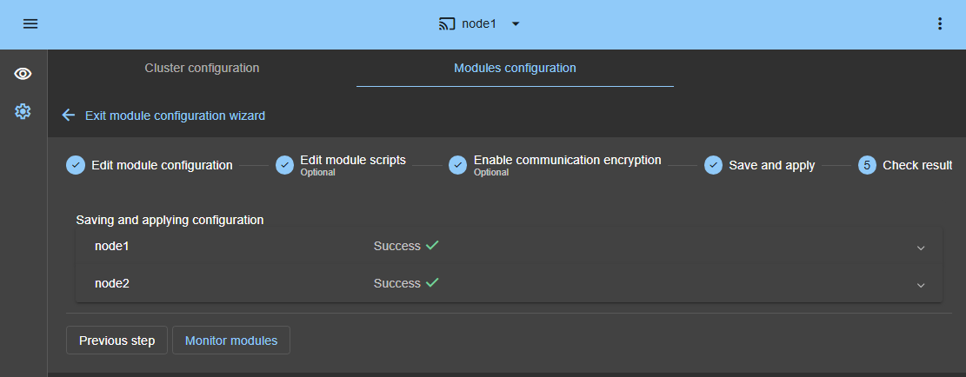The image size is (966, 377).
Task: Expand the node2 result row chevron
Action: [x=921, y=285]
